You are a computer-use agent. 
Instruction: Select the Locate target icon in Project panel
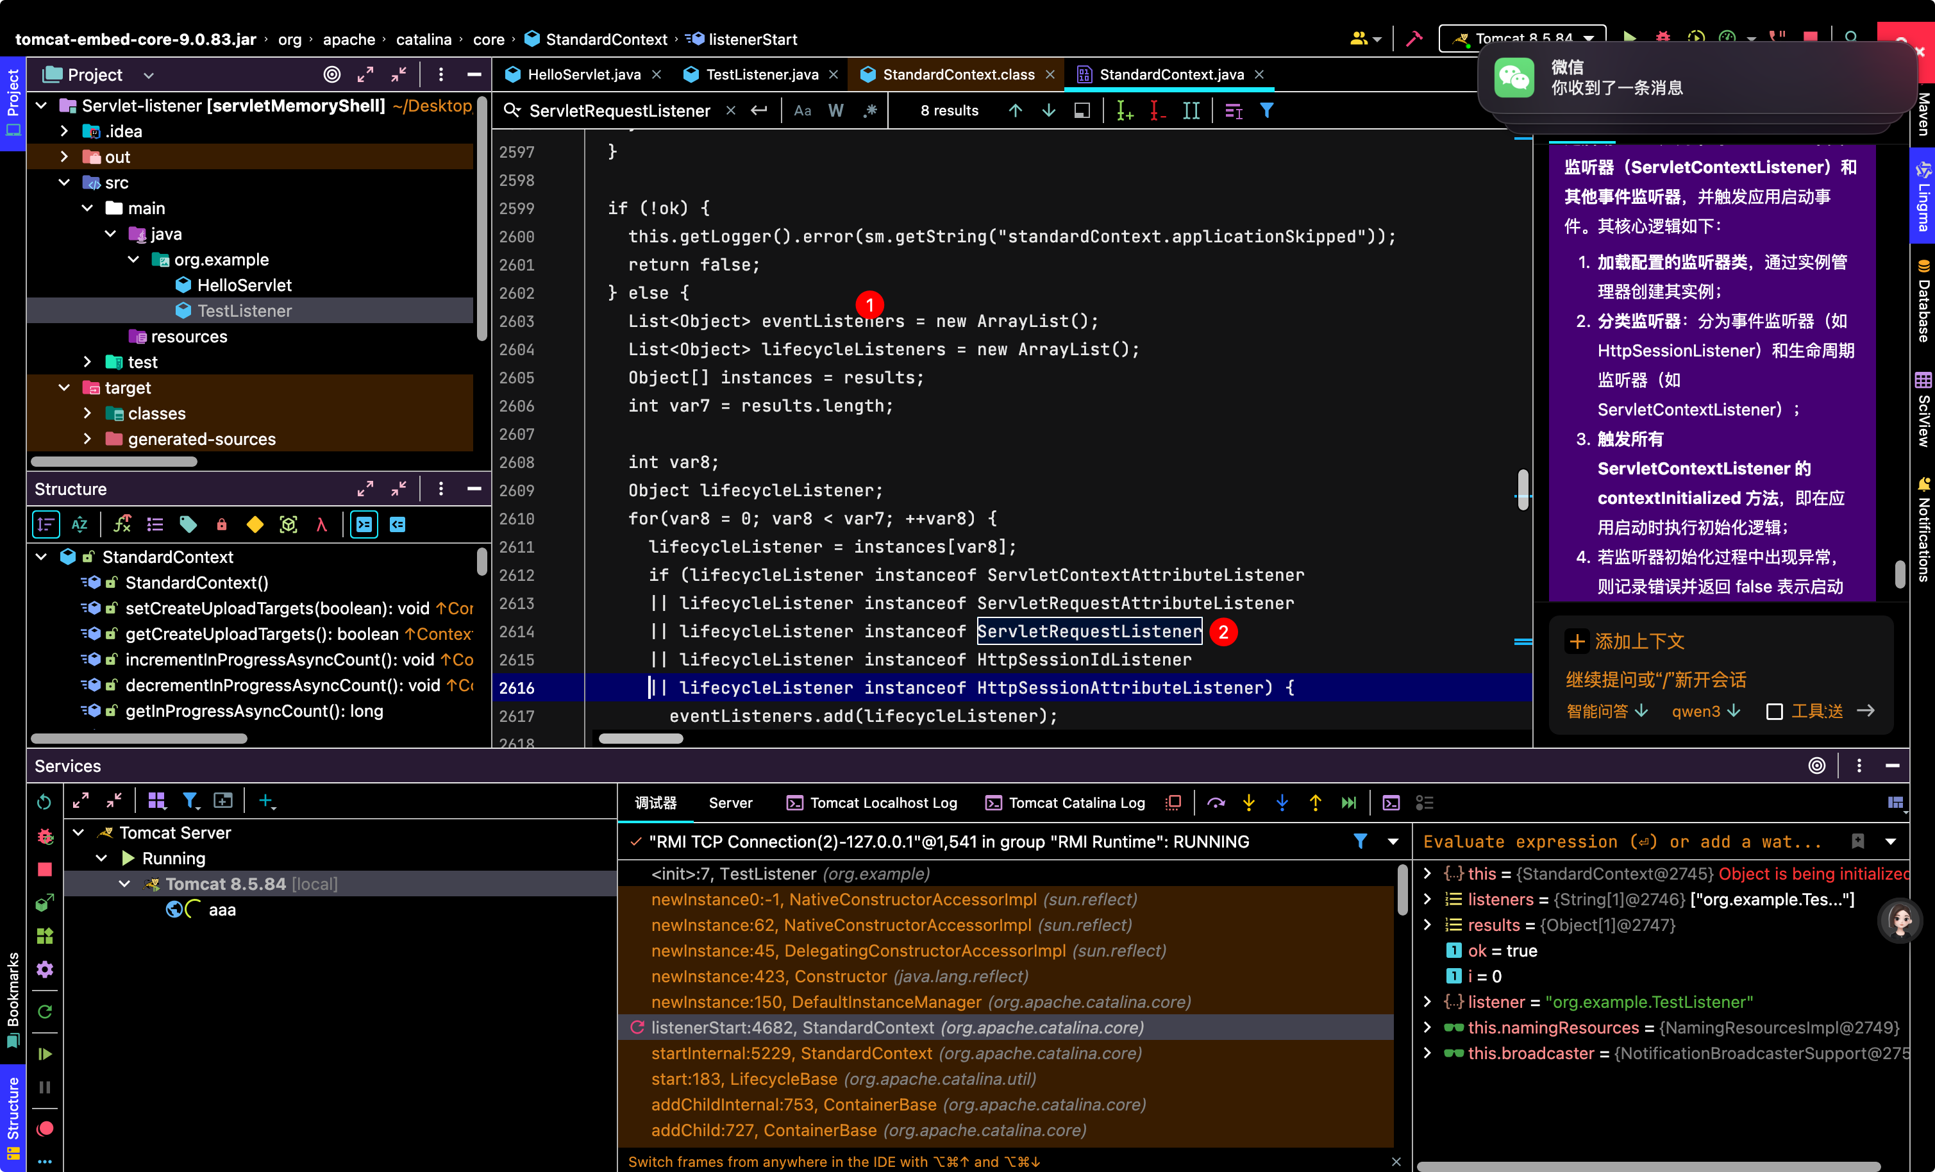332,74
